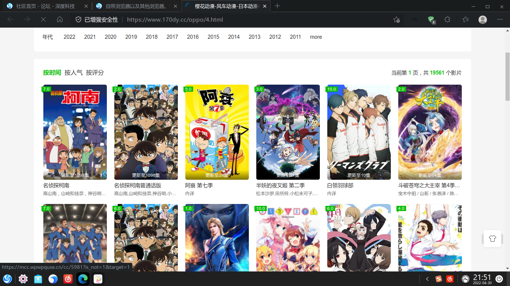Filter by year 2017
This screenshot has height=286, width=510.
coord(172,37)
